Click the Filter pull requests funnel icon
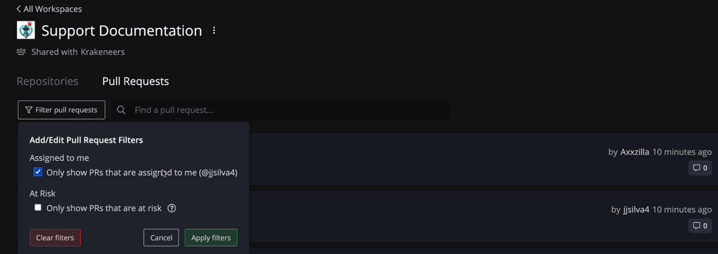 point(28,110)
